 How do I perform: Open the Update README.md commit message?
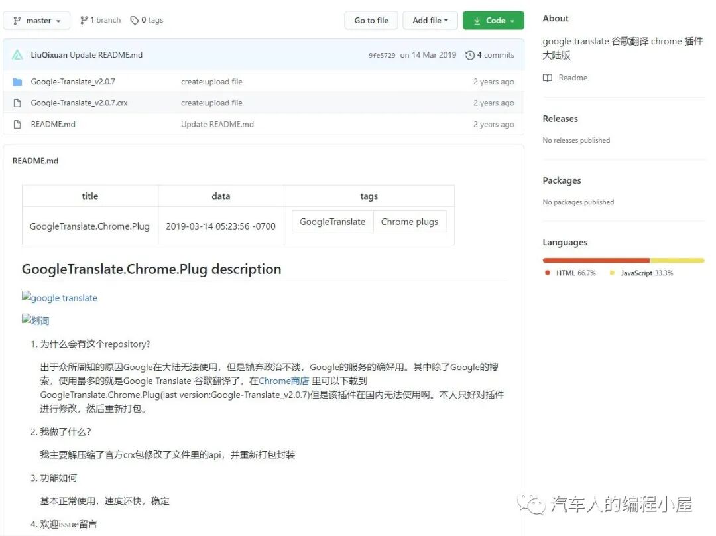coord(106,55)
